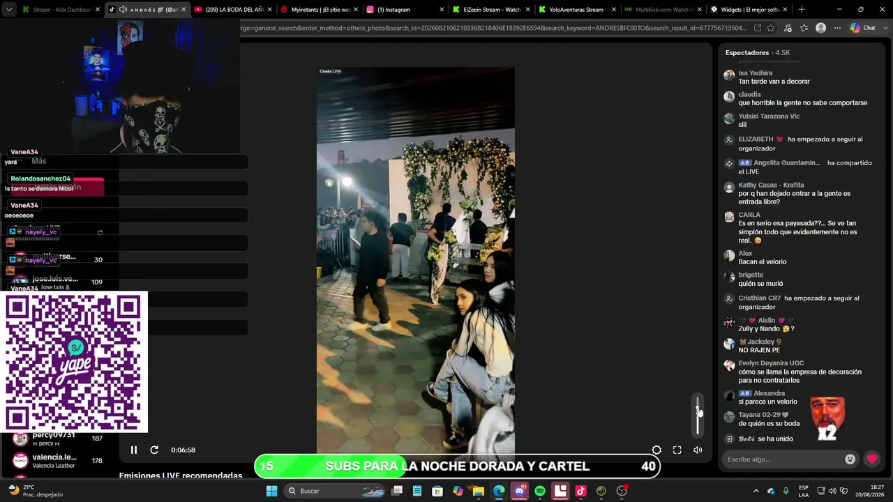Switch to the LA BODA DEL AÑO YouTube tab
Viewport: 893px width, 502px height.
coord(232,10)
